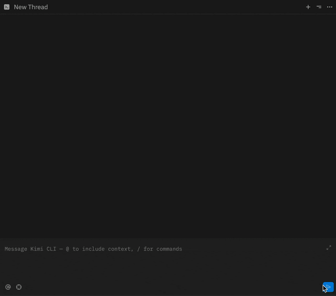Select the New Thread title
The height and width of the screenshot is (296, 336).
pos(31,7)
